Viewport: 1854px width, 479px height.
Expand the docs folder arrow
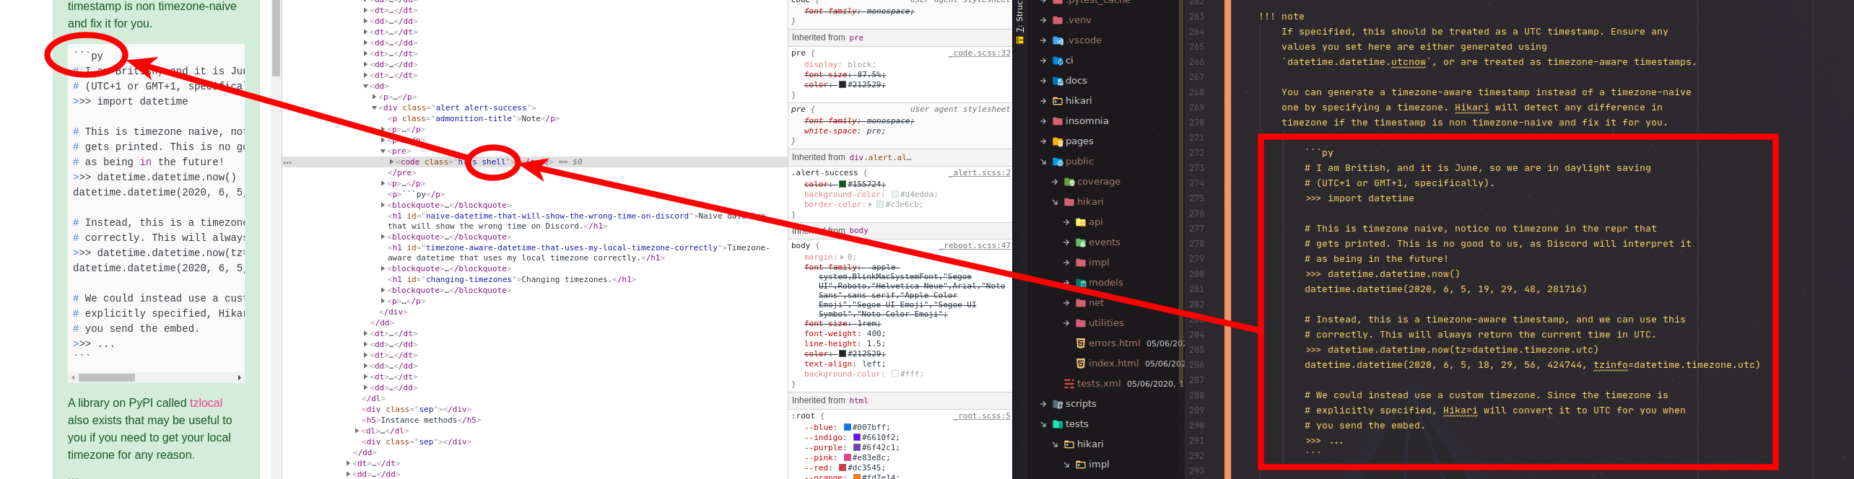(1043, 81)
